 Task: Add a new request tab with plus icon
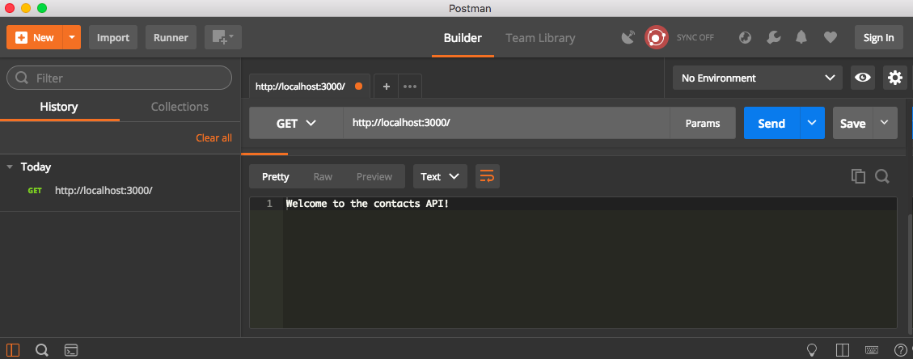click(386, 87)
